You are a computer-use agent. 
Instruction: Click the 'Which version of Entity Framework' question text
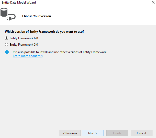[x=44, y=32]
